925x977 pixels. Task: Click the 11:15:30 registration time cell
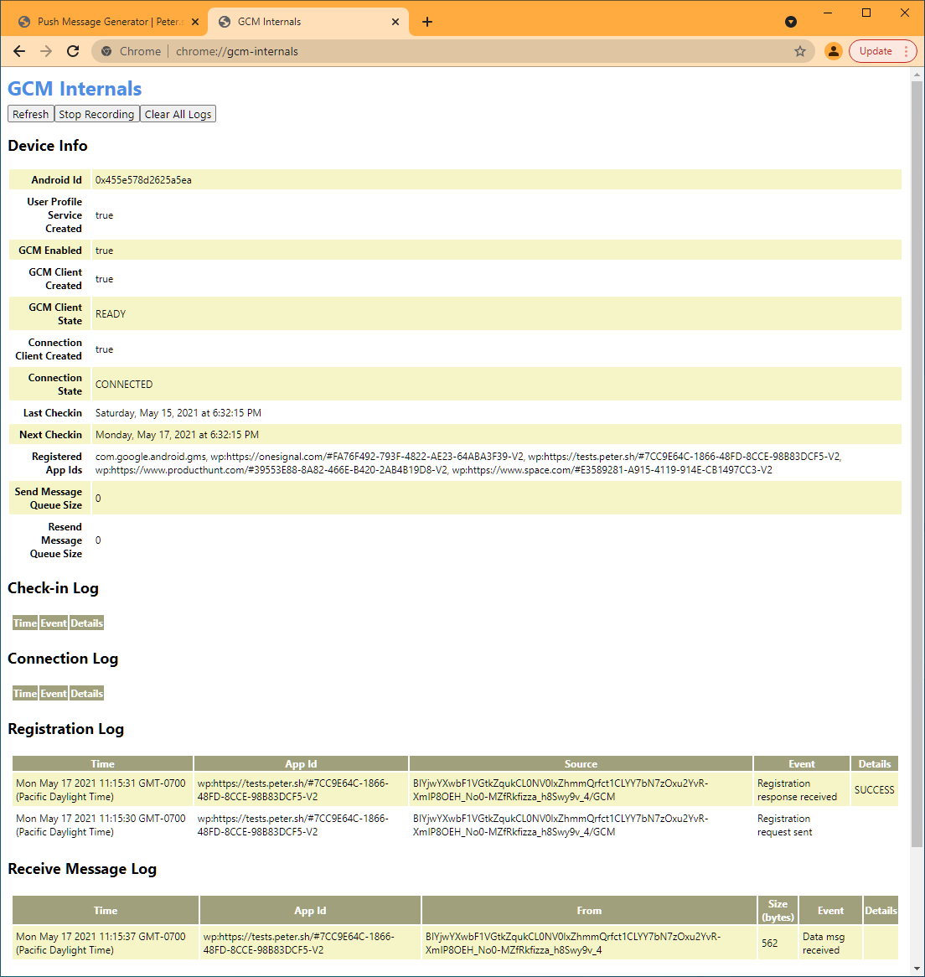pyautogui.click(x=102, y=825)
